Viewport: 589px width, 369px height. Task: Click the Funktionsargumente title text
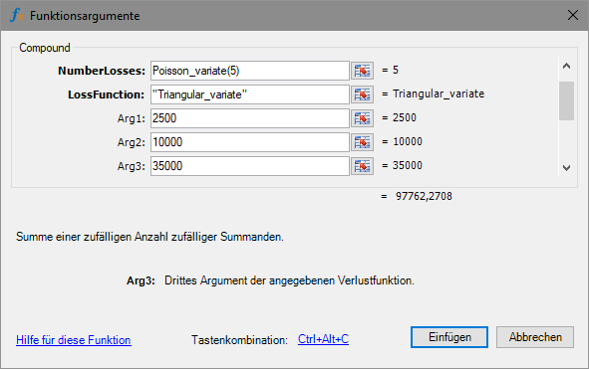85,16
